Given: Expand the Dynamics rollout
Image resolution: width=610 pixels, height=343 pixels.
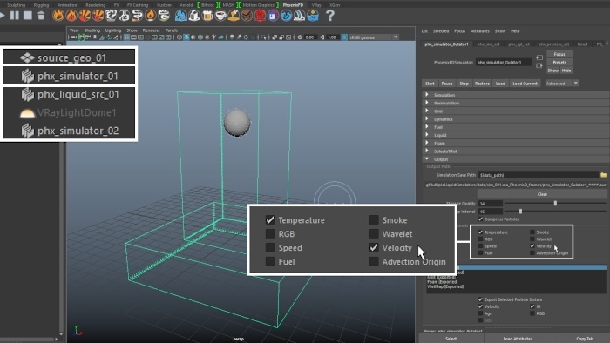Looking at the screenshot, I should coord(516,119).
